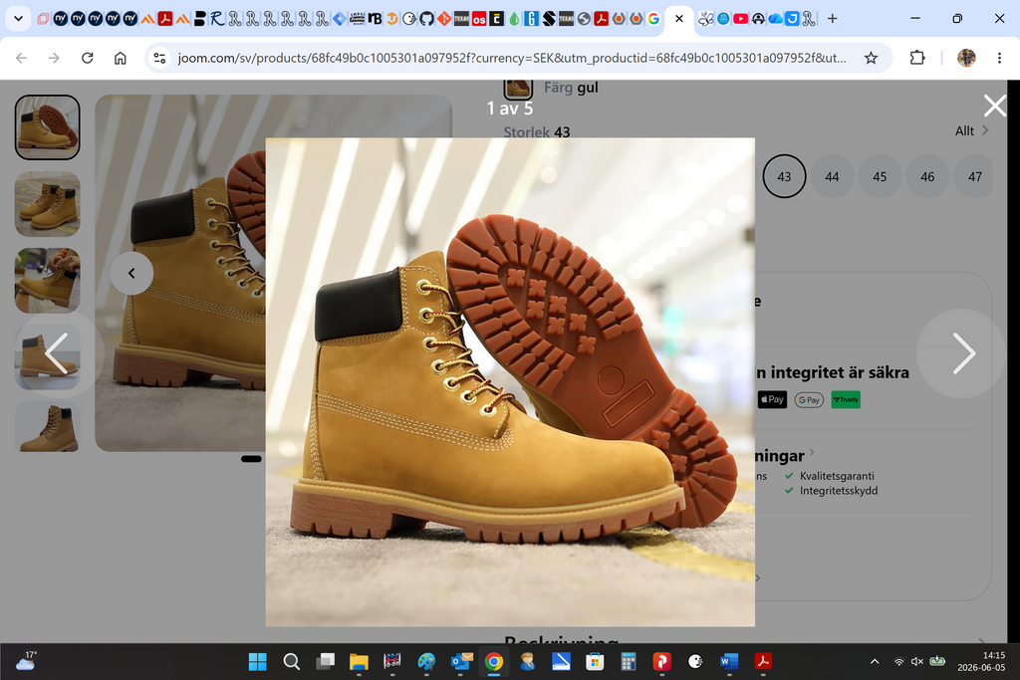Select shoe size 44
The height and width of the screenshot is (680, 1020).
[832, 176]
